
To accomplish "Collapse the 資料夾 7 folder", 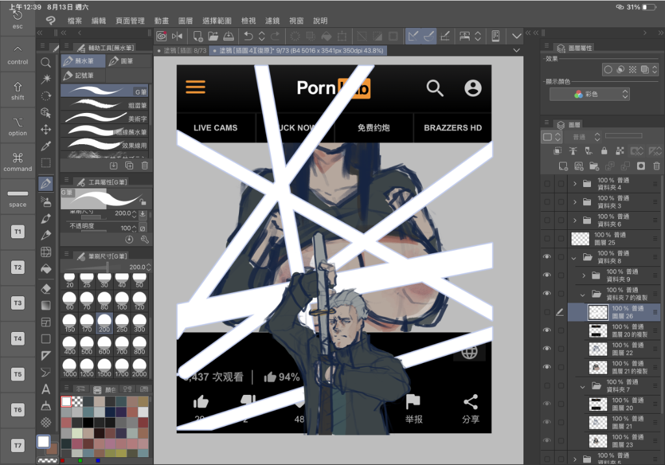I will (x=583, y=386).
